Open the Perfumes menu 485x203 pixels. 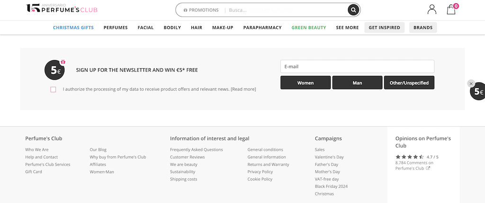[x=116, y=28]
